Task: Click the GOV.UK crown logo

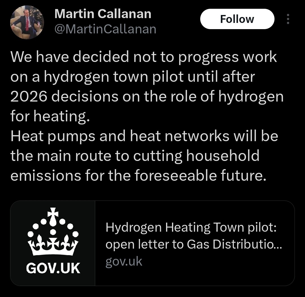Action: click(53, 232)
